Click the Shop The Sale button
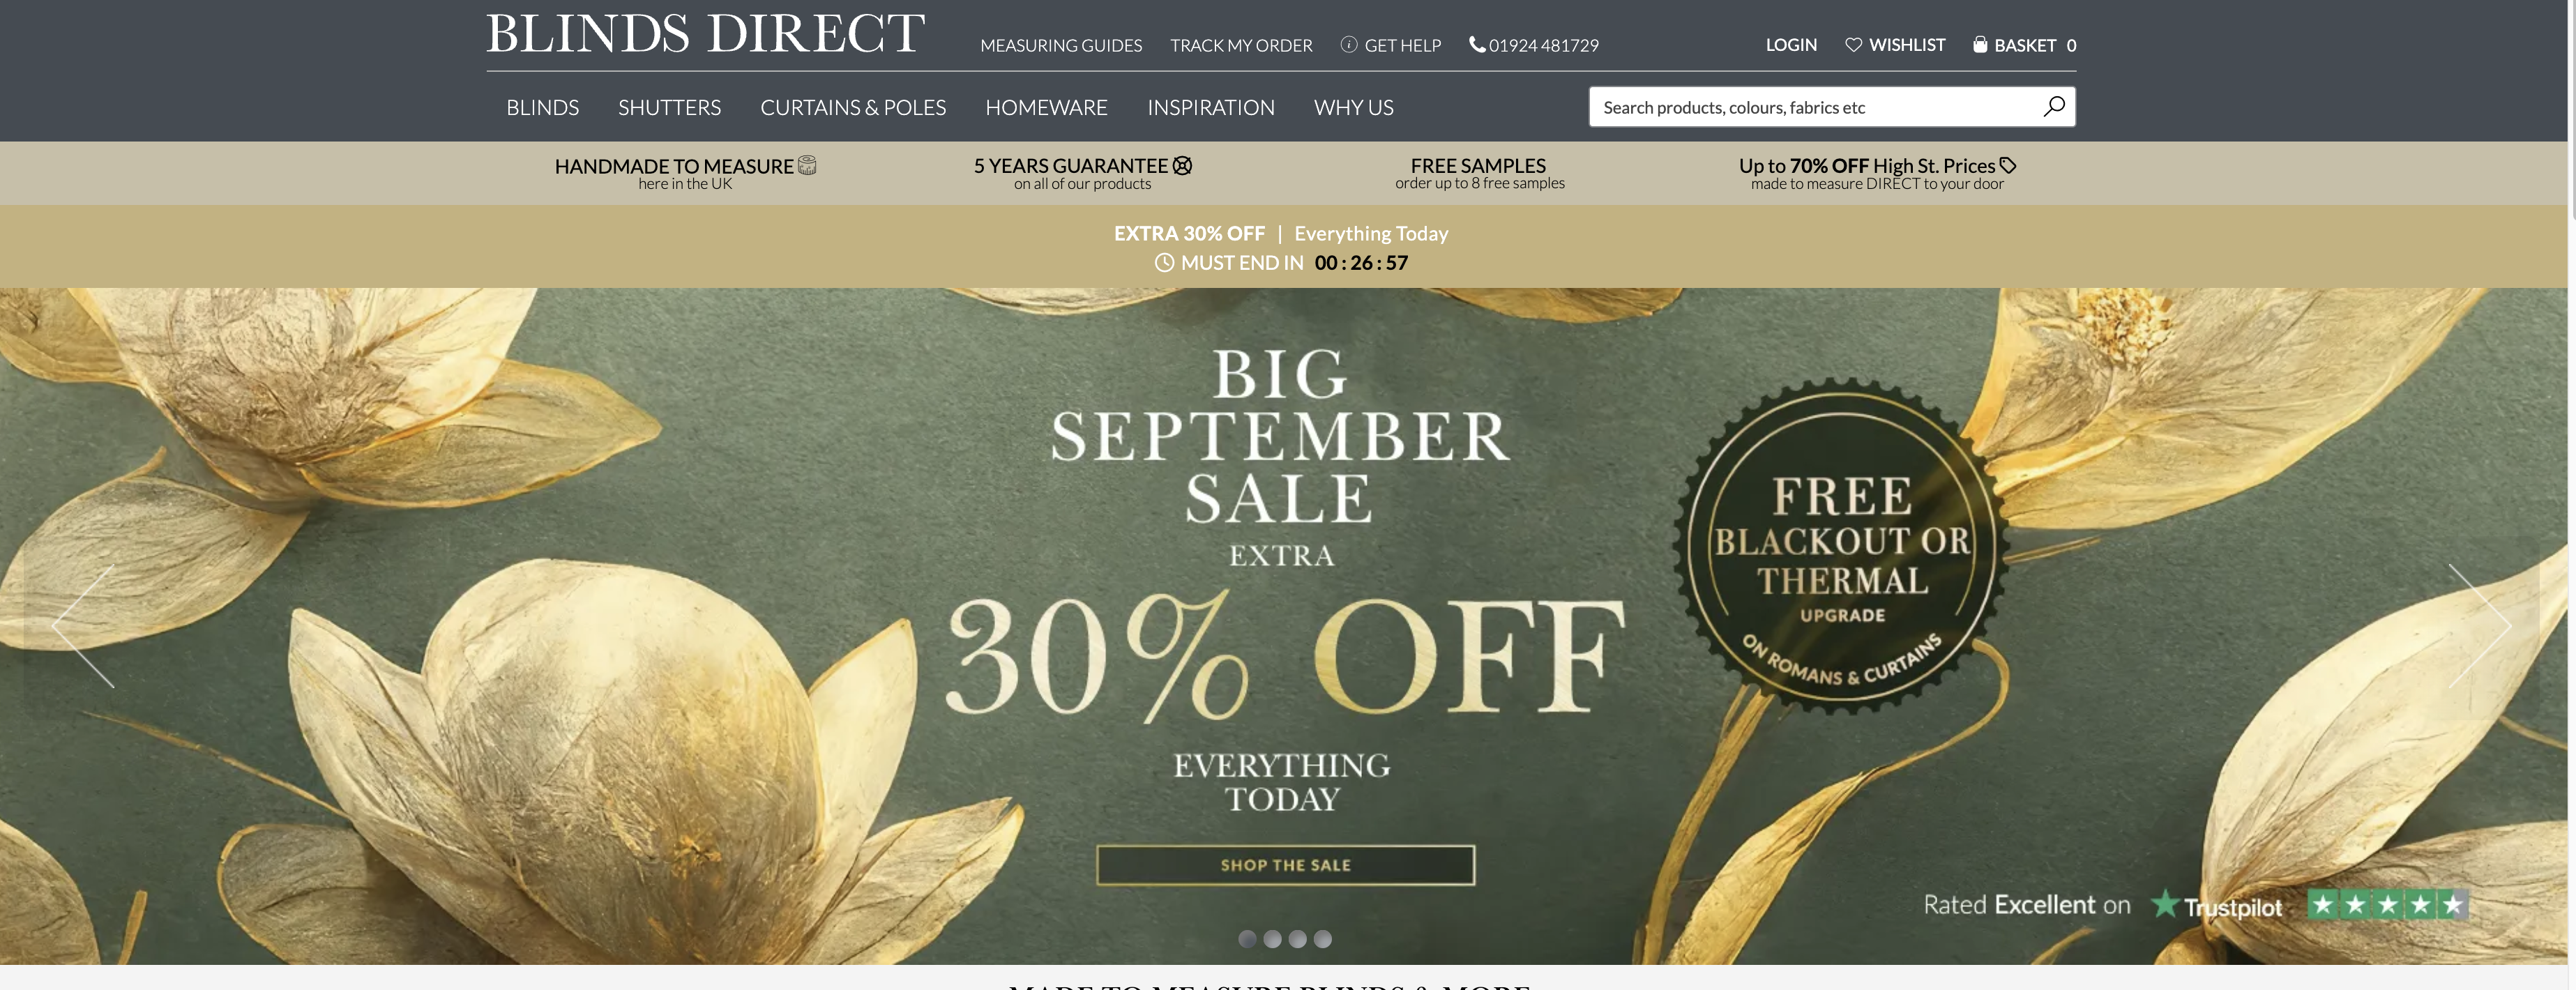Image resolution: width=2576 pixels, height=990 pixels. click(1285, 865)
